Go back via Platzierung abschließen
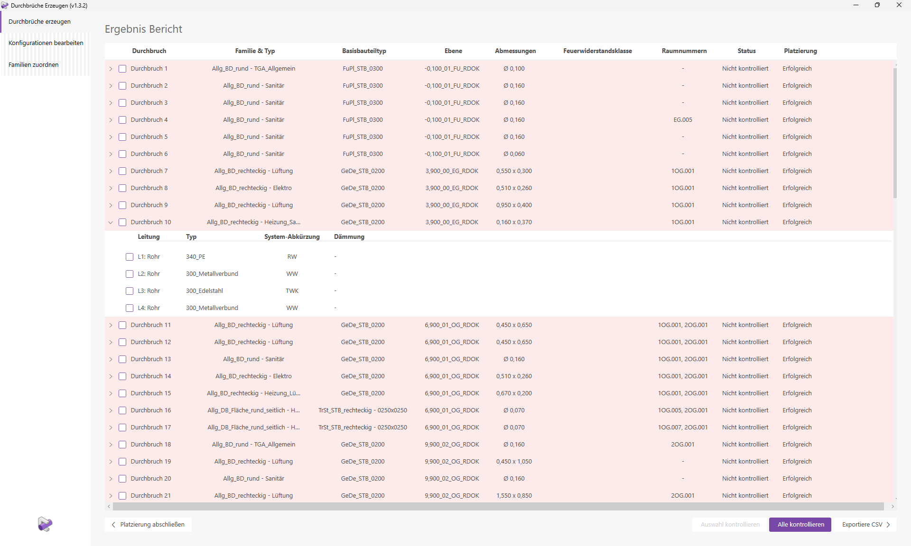The width and height of the screenshot is (911, 546). [148, 525]
